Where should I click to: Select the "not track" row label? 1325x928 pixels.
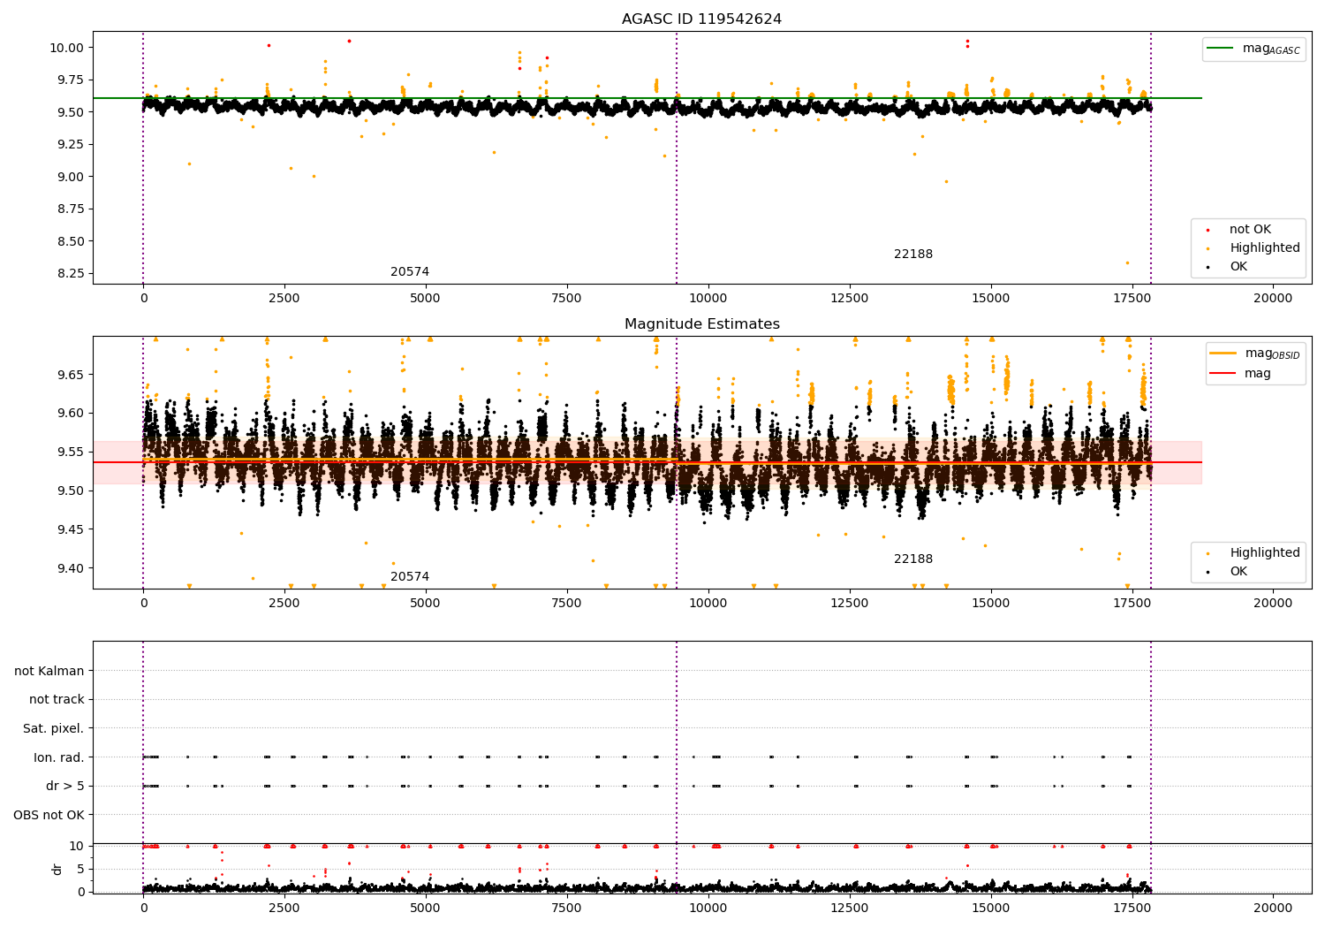click(x=57, y=699)
